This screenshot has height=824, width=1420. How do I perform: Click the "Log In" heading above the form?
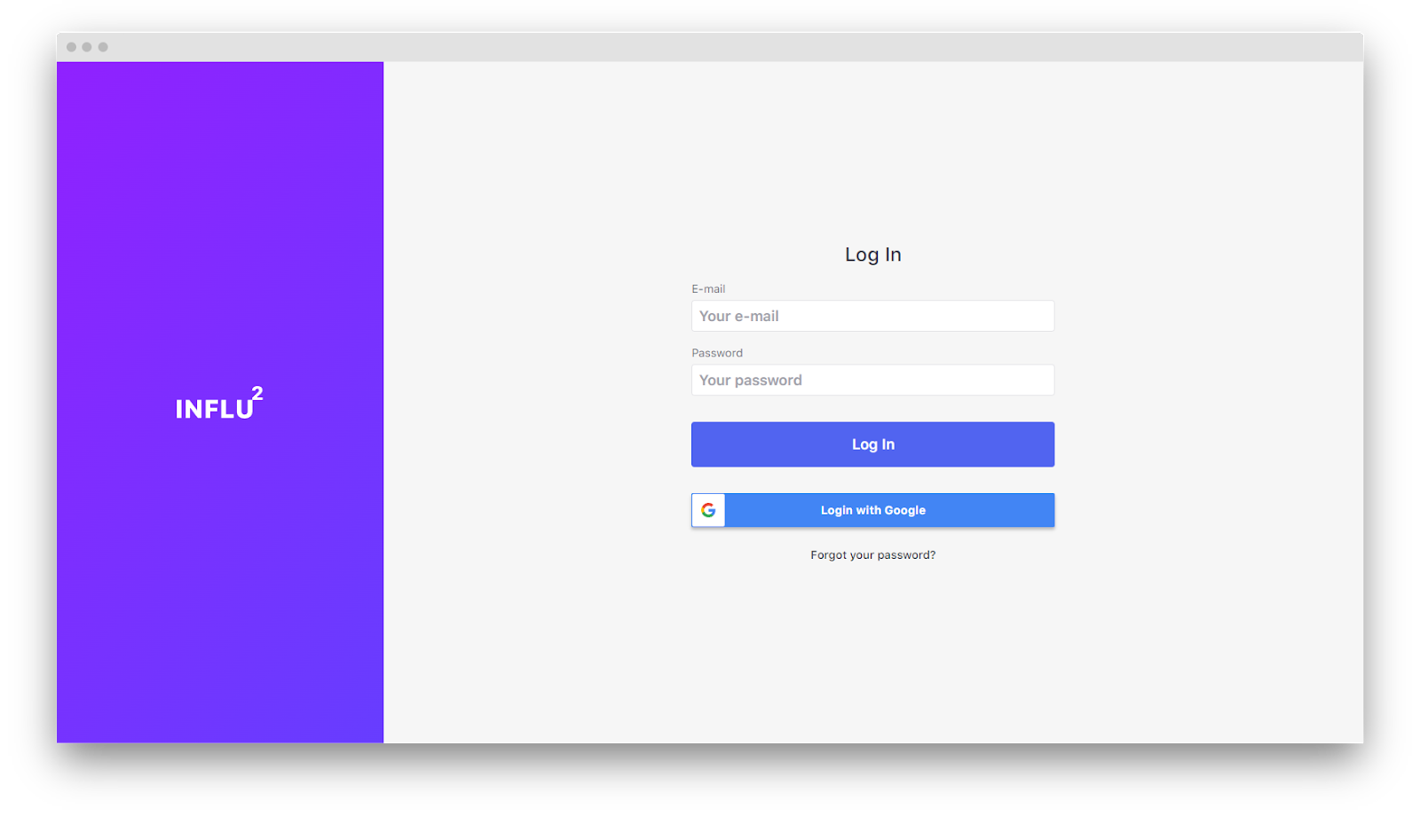click(872, 255)
